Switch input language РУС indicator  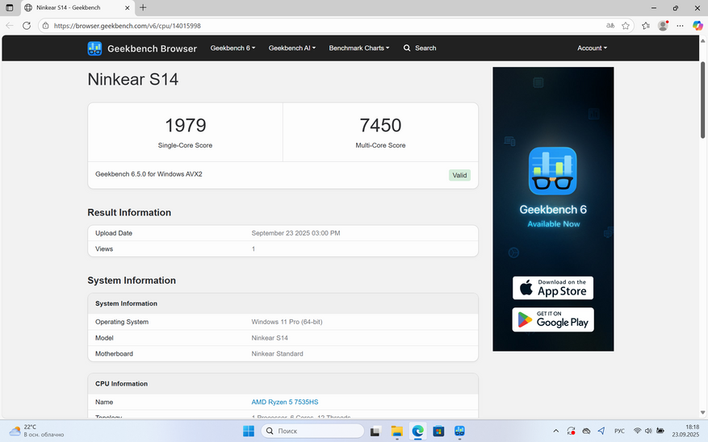click(x=619, y=432)
